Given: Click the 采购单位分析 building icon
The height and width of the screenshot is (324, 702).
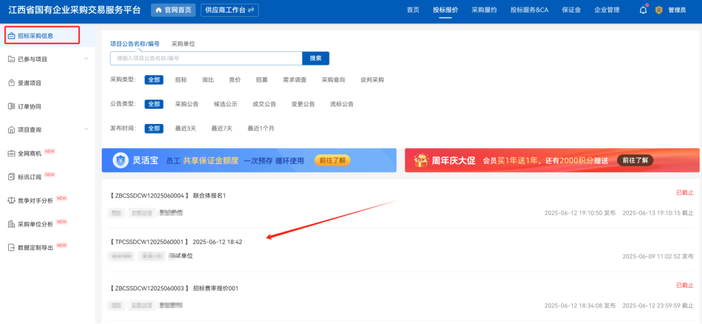Looking at the screenshot, I should [x=11, y=224].
